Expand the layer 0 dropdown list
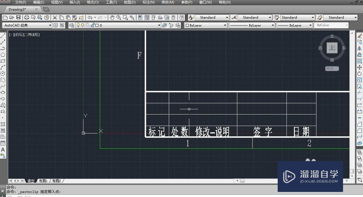Viewport: 363px width, 197px height. [x=159, y=25]
